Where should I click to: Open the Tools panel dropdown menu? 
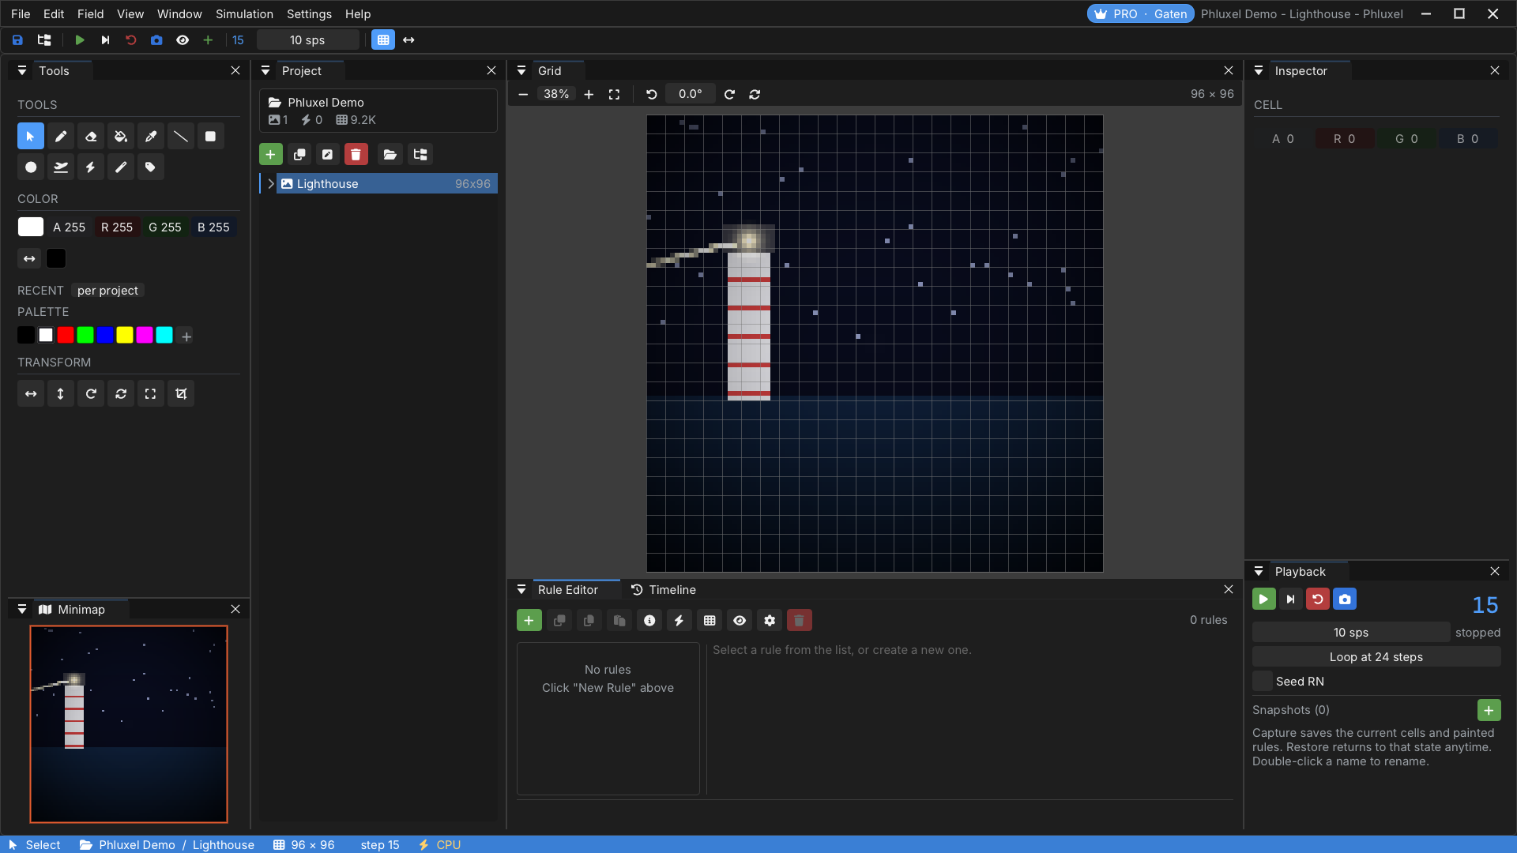[22, 71]
